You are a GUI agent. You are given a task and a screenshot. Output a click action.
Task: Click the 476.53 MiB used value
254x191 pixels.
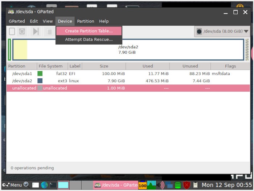(x=157, y=81)
